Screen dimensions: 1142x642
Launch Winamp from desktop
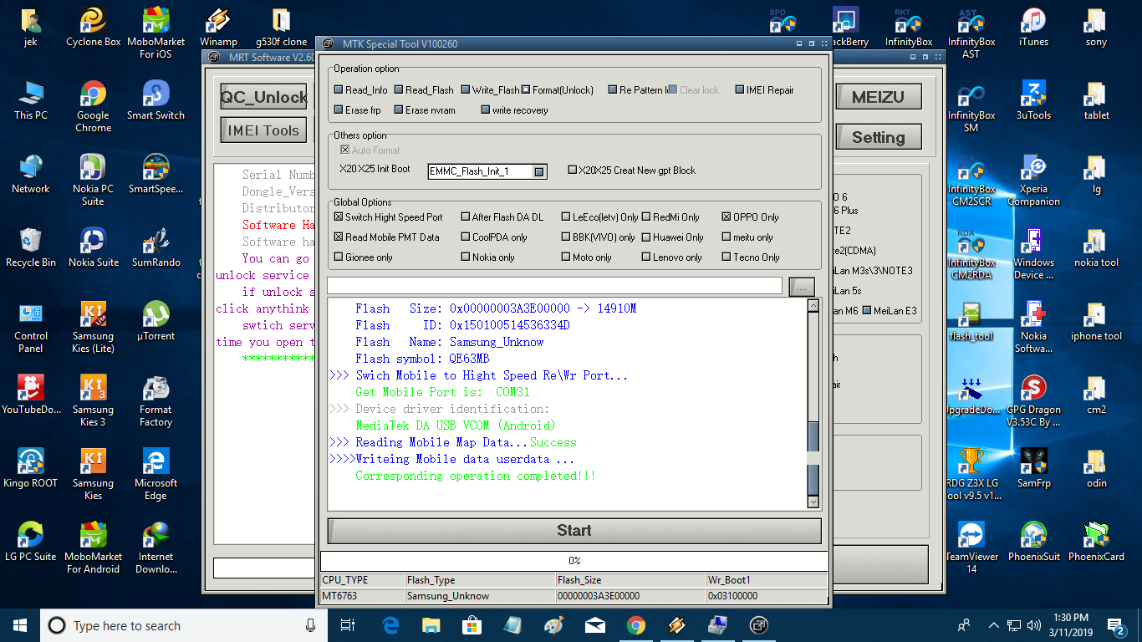218,28
